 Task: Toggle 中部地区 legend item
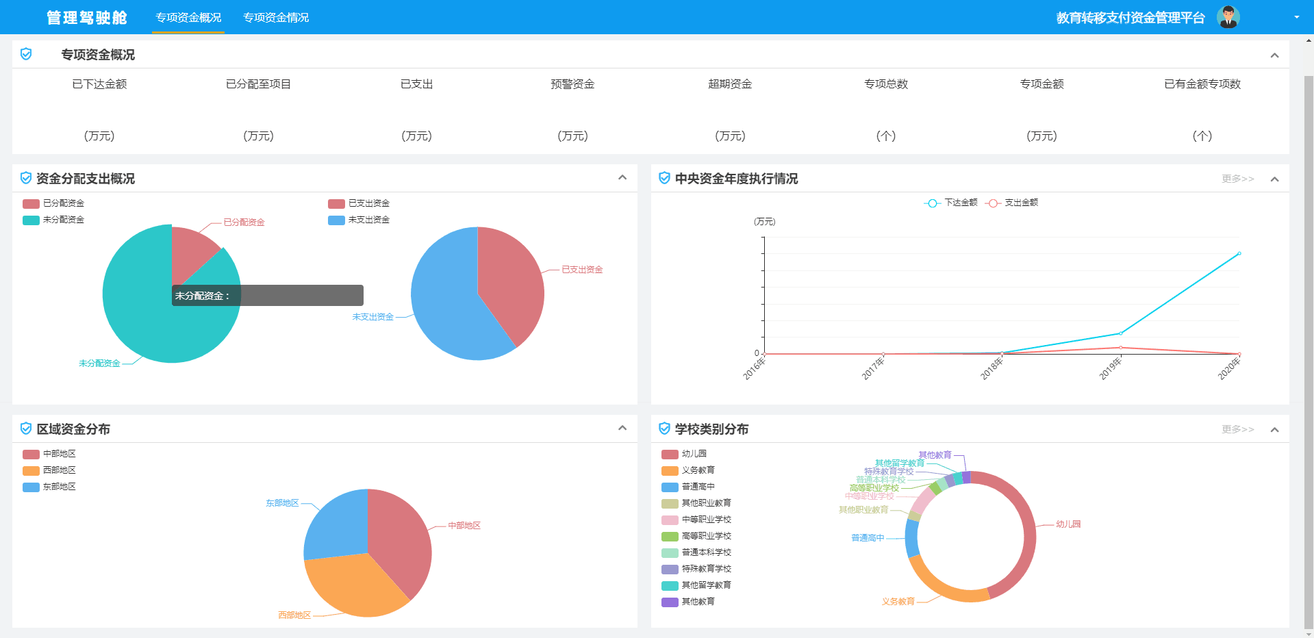(x=49, y=454)
